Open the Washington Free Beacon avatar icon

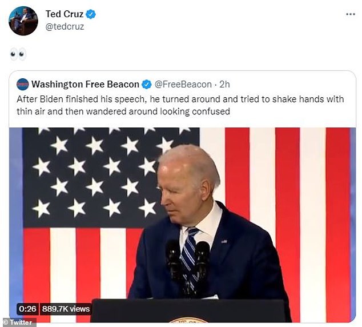pyautogui.click(x=23, y=84)
